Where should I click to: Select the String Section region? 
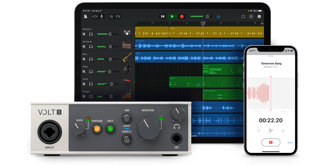point(223,94)
